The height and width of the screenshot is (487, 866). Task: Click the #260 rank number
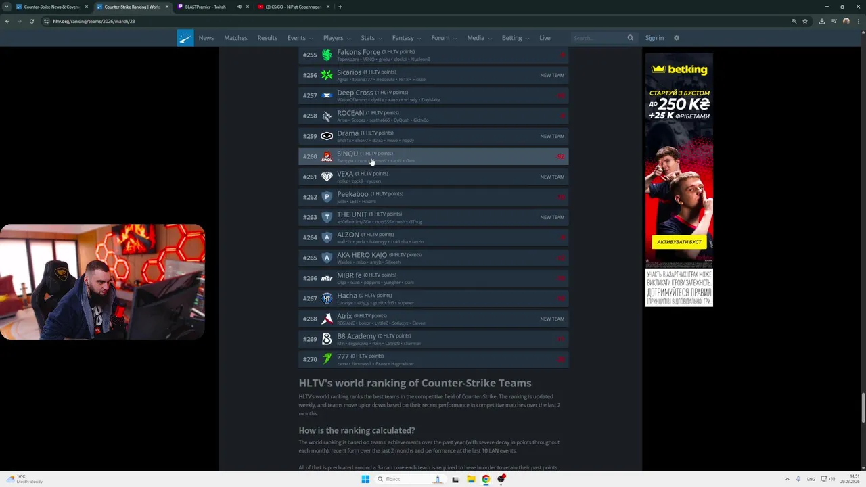click(x=310, y=156)
